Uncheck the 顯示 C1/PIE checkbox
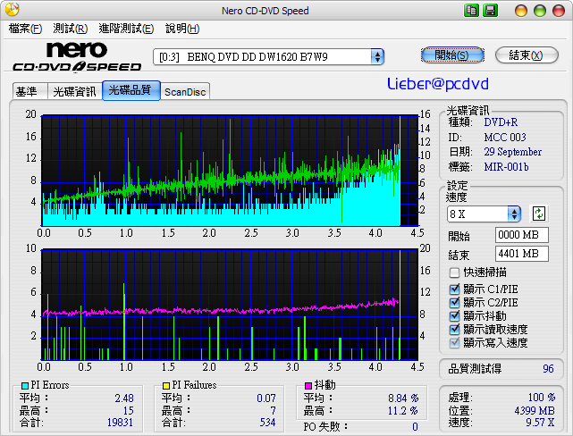The height and width of the screenshot is (436, 573). point(455,289)
